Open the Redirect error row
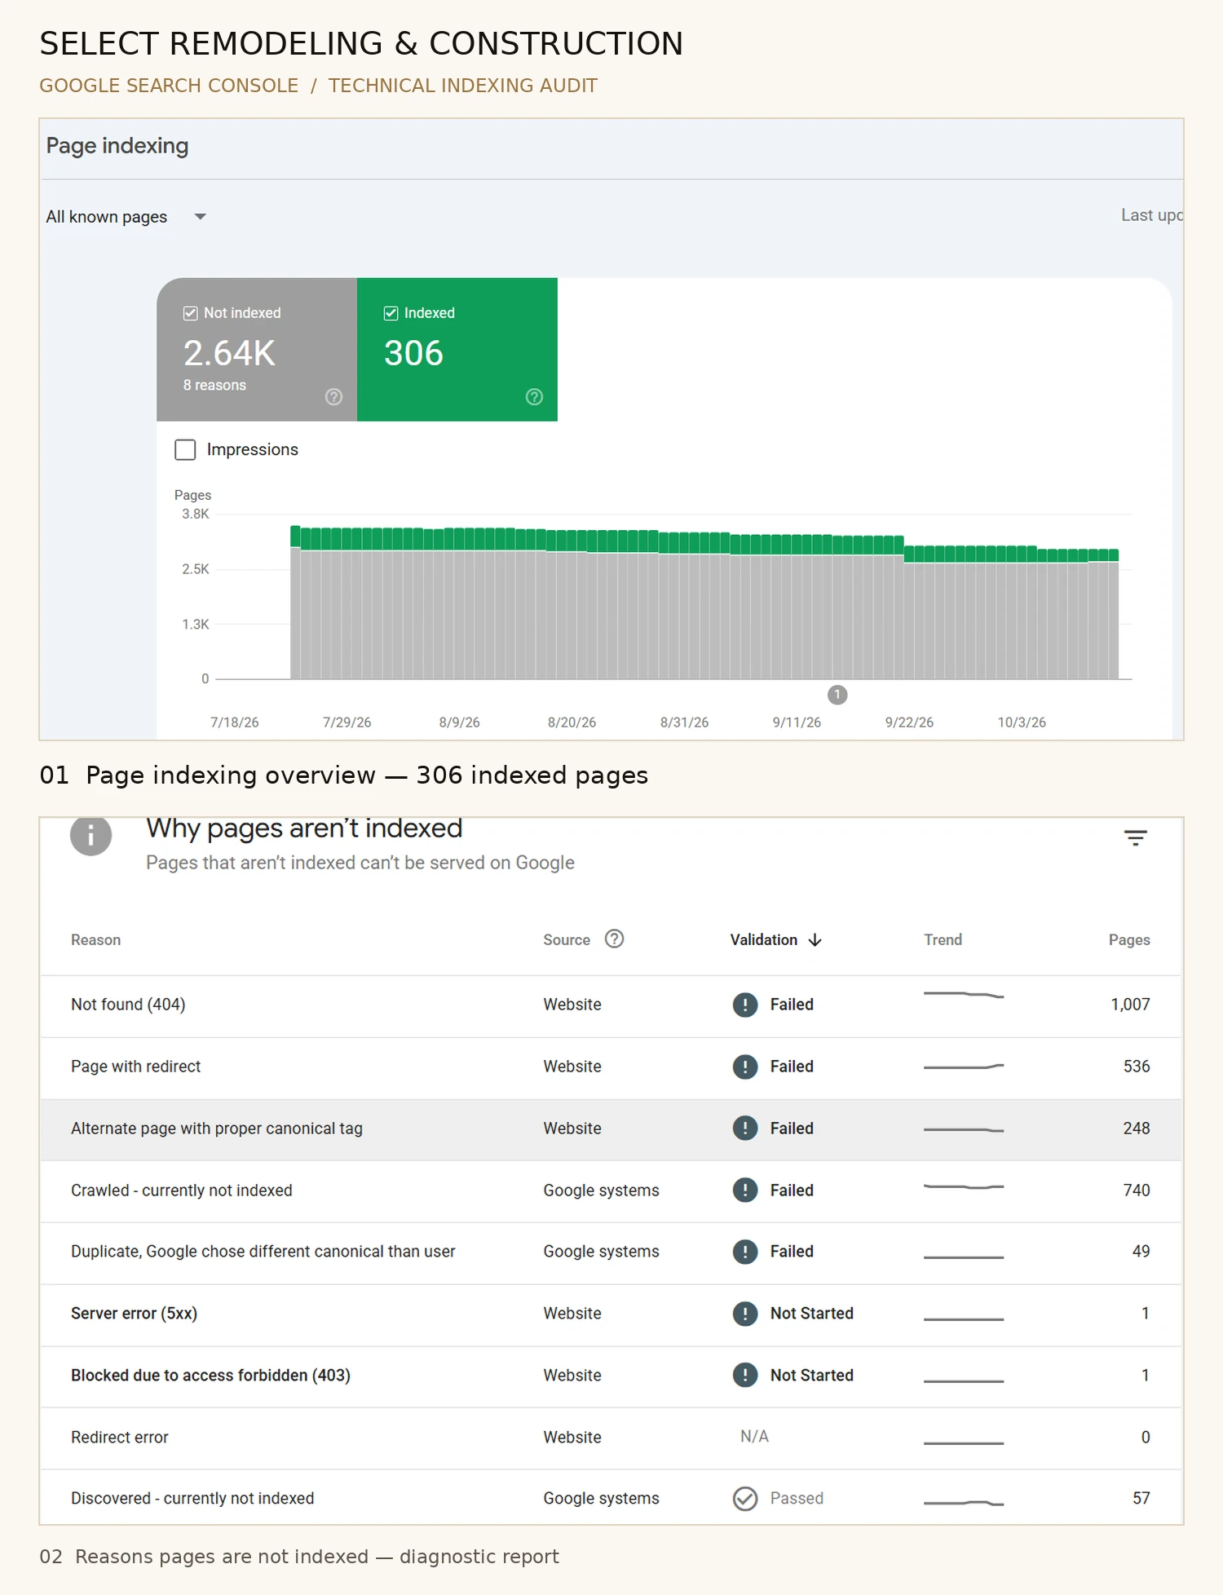Image resolution: width=1223 pixels, height=1595 pixels. click(611, 1438)
